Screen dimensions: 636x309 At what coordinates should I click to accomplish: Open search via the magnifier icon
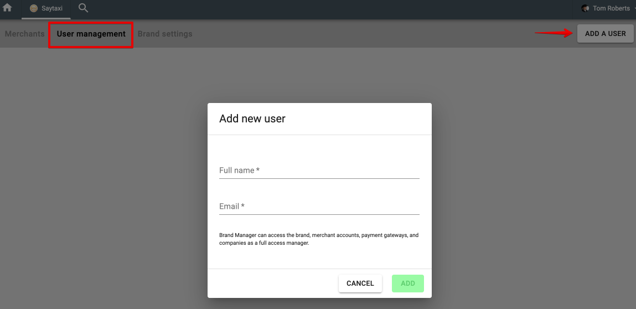pos(84,8)
